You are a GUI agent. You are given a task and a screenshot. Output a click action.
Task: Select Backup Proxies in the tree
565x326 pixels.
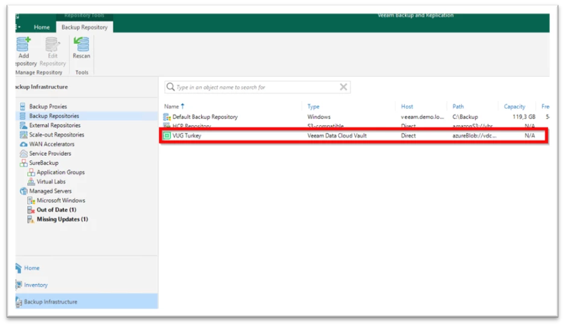(48, 106)
